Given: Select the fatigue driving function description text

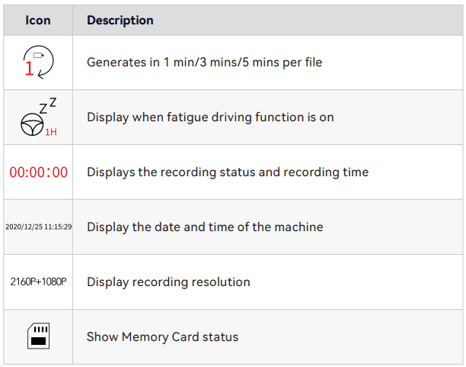Looking at the screenshot, I should click(210, 118).
